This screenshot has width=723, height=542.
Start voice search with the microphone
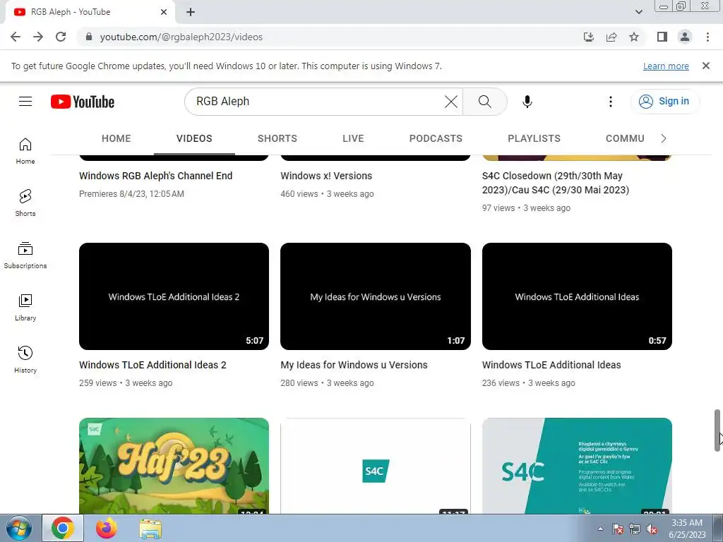tap(527, 102)
